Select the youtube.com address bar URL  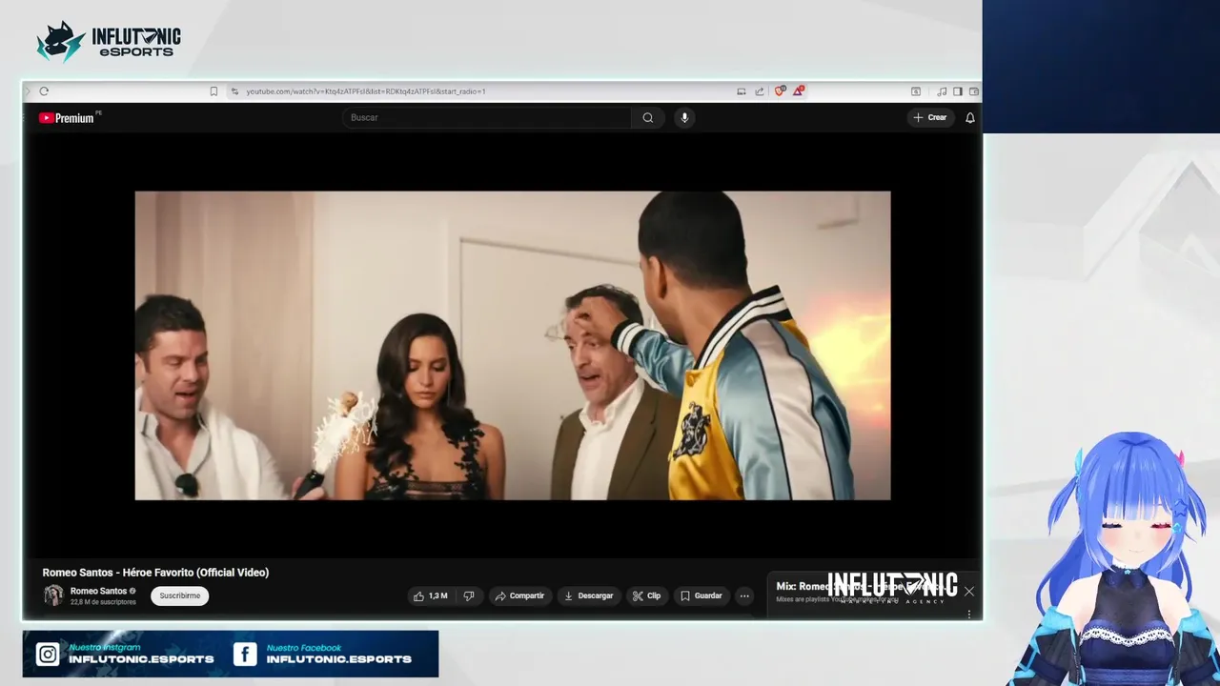tap(366, 91)
